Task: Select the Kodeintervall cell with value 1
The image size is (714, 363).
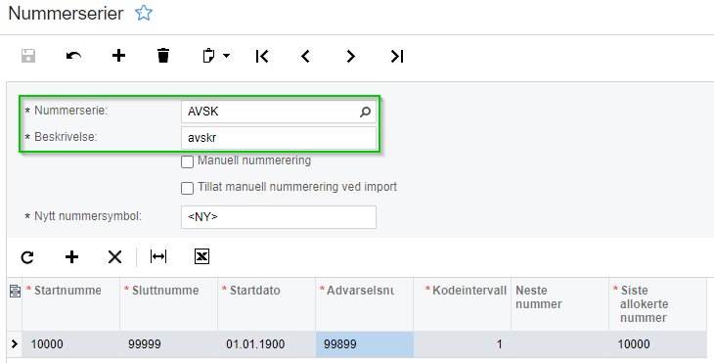Action: tap(463, 343)
